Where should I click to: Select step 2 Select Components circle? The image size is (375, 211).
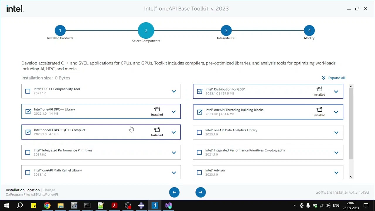(x=146, y=30)
